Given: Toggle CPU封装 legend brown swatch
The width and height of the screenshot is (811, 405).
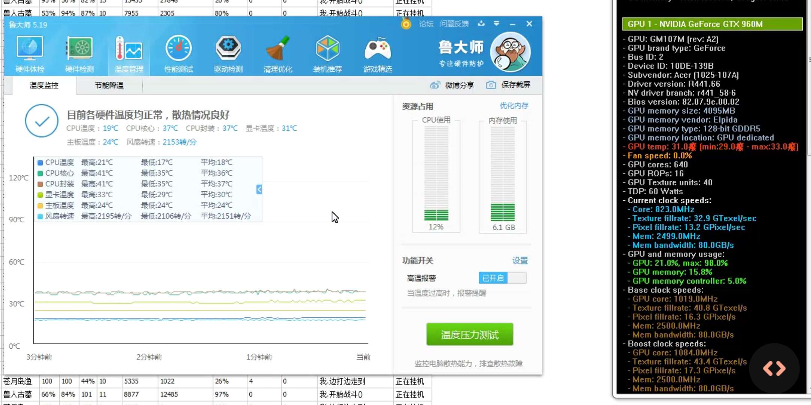Looking at the screenshot, I should click(40, 184).
